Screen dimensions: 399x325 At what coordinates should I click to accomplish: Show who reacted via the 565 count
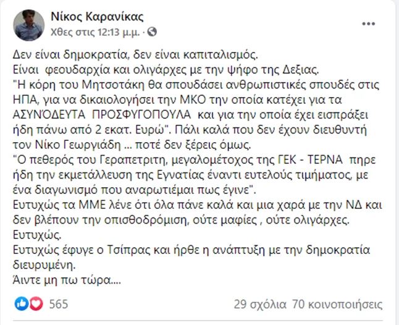[x=59, y=304]
